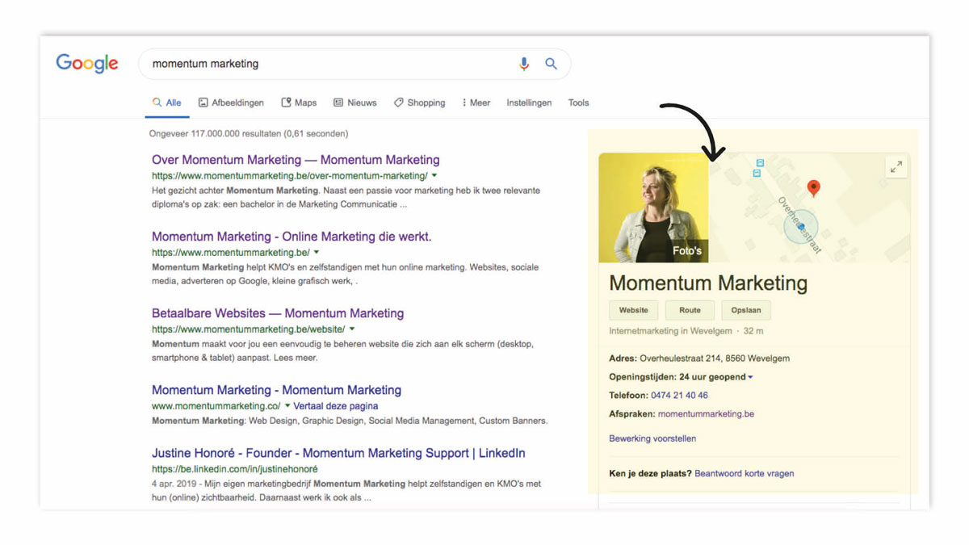This screenshot has height=545, width=969.
Task: Open the Maps search tab
Action: point(299,103)
